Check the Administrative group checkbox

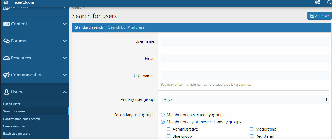(x=168, y=129)
